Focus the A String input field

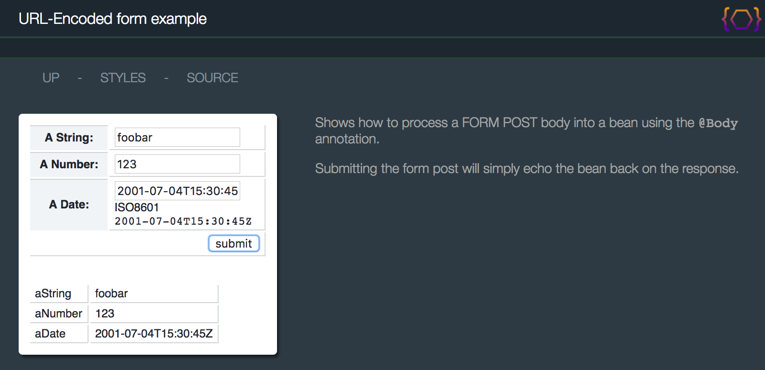coord(177,137)
